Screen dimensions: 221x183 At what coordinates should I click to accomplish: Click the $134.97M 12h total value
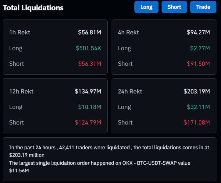click(88, 91)
